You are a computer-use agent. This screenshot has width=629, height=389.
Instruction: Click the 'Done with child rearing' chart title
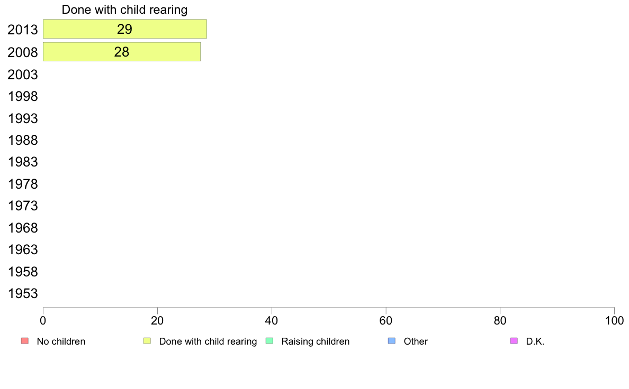[124, 10]
